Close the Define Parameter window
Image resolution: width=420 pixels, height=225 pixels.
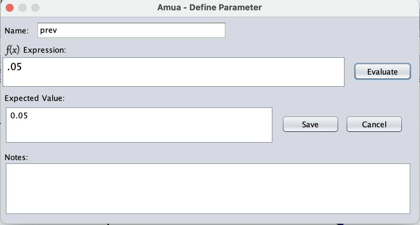(x=10, y=7)
